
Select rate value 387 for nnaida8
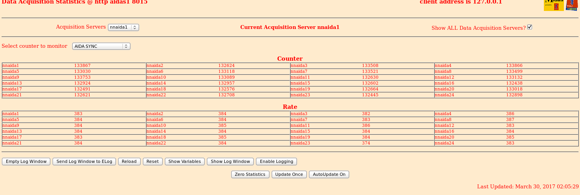point(510,120)
